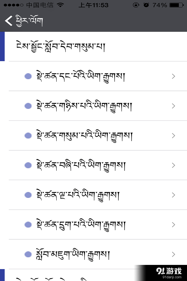Click bullet dot beside སློབ་མཇུག་ཡིག་རྒྱུགས།
Image resolution: width=187 pixels, height=281 pixels.
[28, 254]
